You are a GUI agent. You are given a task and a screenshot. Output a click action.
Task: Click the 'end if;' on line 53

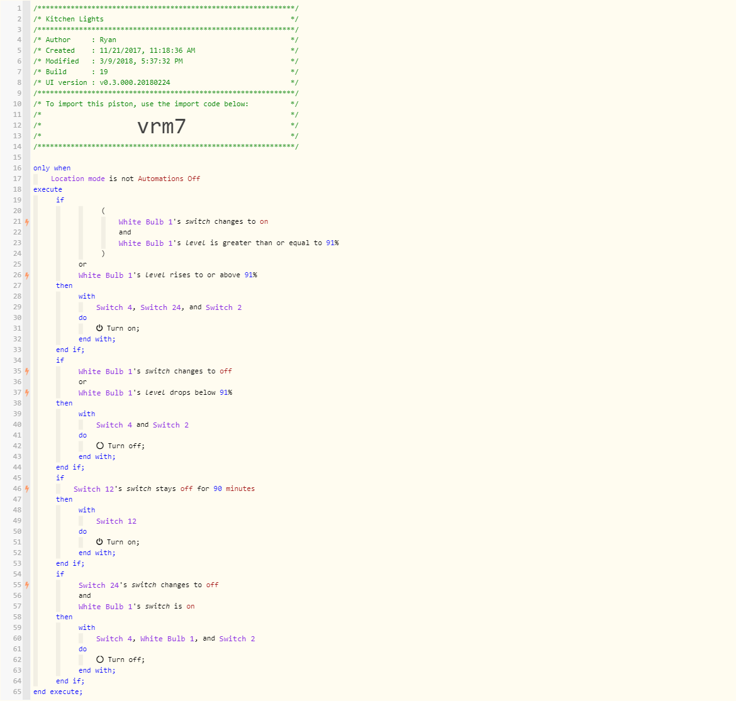[70, 563]
